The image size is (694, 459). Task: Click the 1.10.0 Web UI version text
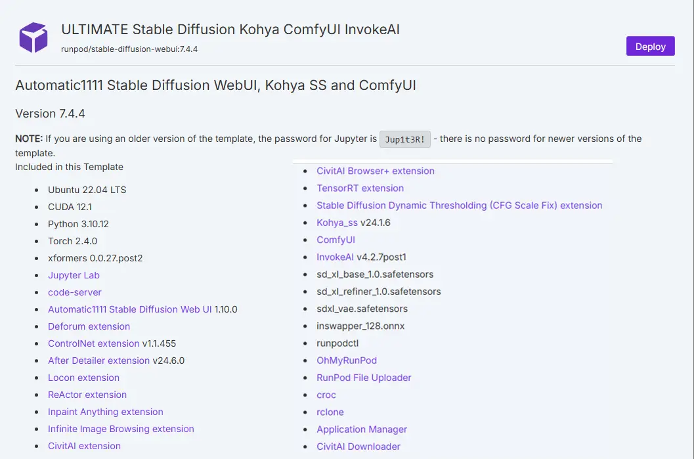(226, 309)
